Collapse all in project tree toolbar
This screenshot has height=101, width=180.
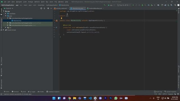pos(44,8)
